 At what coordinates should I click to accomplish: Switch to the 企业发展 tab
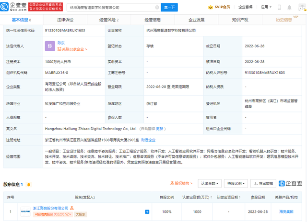[196, 20]
